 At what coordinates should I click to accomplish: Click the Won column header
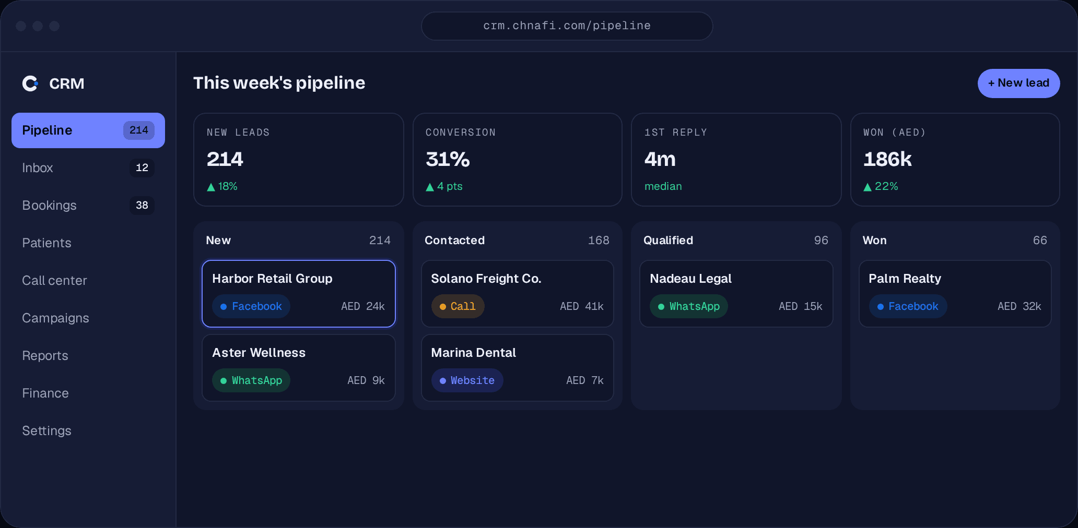tap(875, 241)
